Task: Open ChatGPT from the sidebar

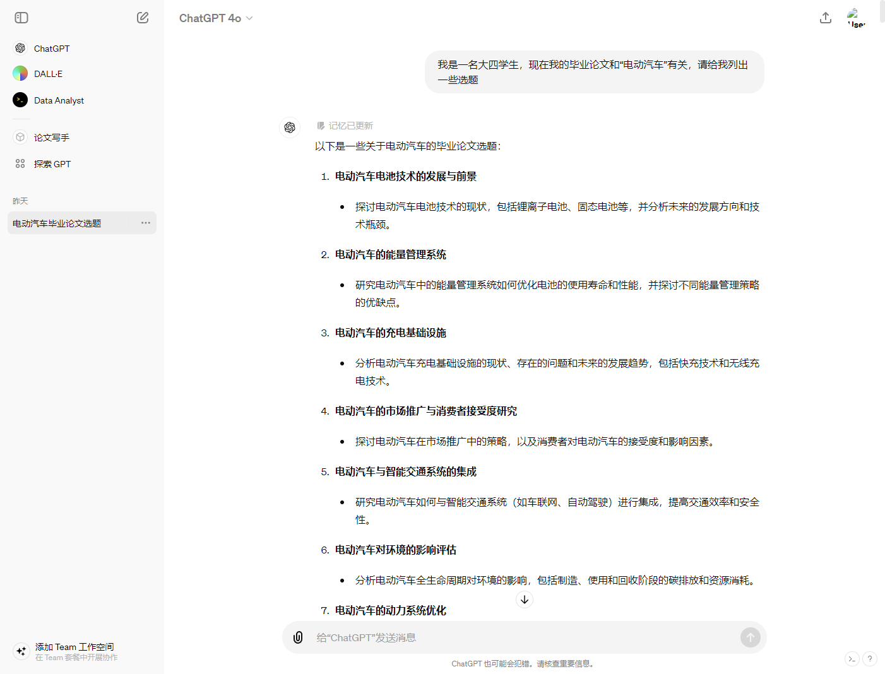Action: 52,49
